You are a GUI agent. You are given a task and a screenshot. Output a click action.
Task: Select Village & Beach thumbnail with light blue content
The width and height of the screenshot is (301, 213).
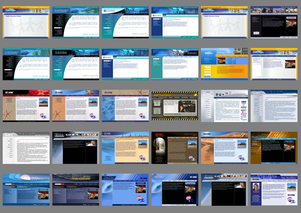coord(125,190)
